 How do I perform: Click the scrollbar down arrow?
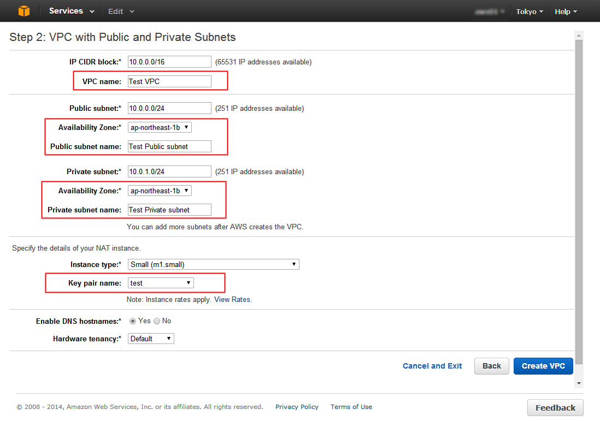coord(579,383)
